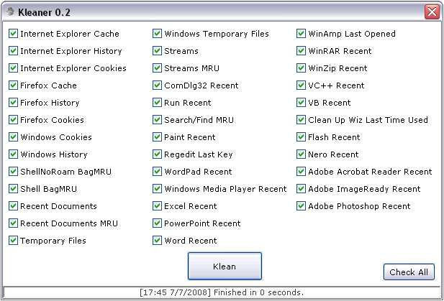Toggle Flash Recent checkbox
Screen dimensions: 444x301
301,137
